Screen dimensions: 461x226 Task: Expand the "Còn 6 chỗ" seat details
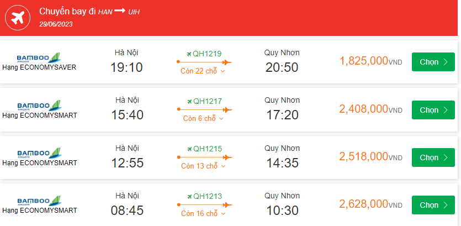point(203,119)
